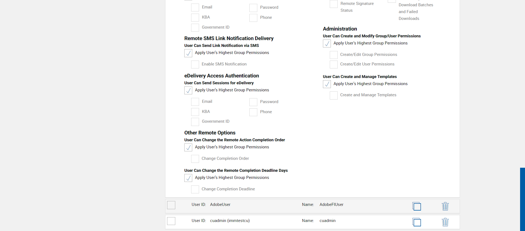The height and width of the screenshot is (231, 525).
Task: Click the trash icon for cuadmin user
Action: (445, 222)
